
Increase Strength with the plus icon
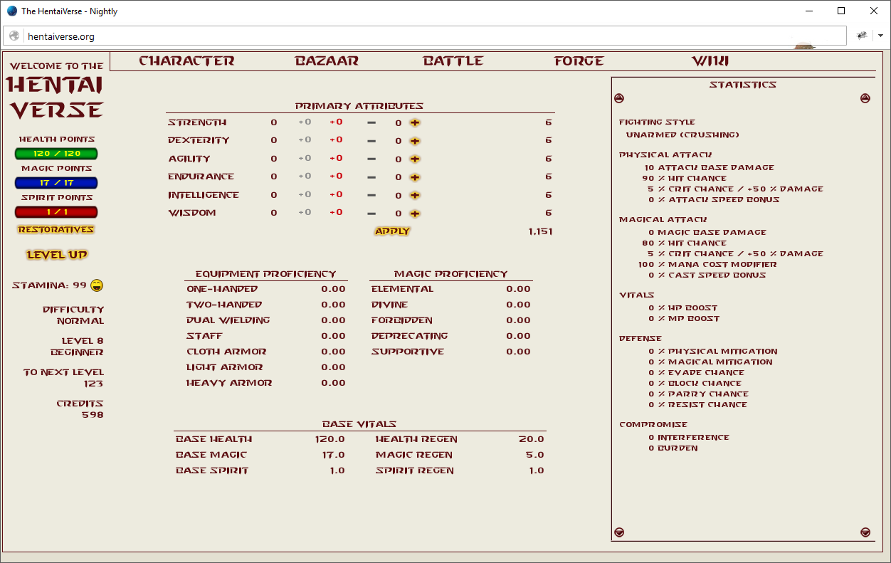pos(415,122)
